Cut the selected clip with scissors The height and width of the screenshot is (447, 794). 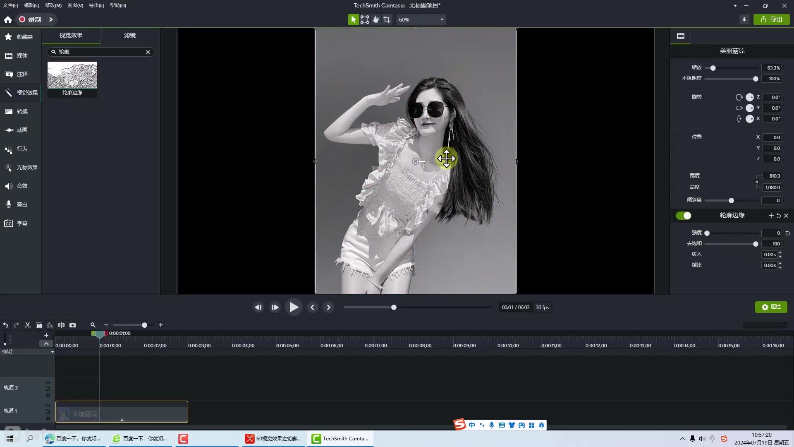coord(28,325)
